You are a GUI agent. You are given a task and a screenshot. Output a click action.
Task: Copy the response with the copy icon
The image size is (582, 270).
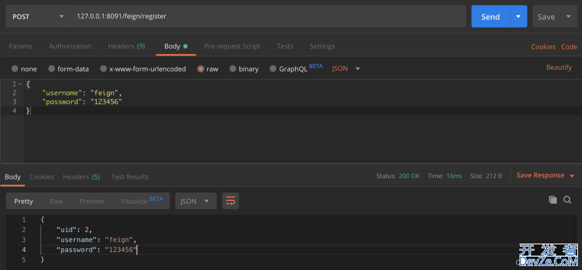[553, 200]
